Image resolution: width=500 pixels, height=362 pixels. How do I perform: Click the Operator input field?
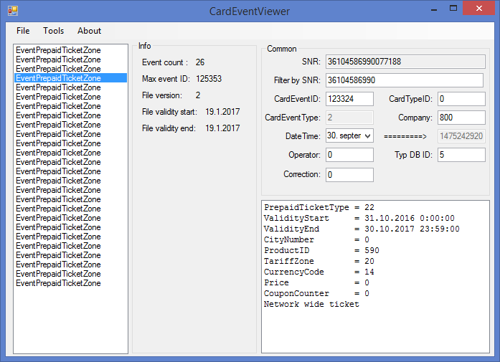point(349,155)
